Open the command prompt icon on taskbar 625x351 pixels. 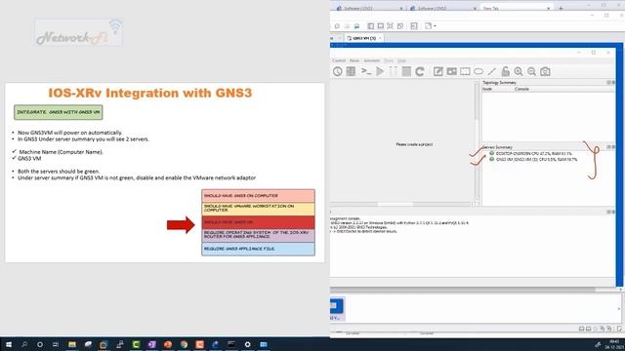tap(231, 344)
